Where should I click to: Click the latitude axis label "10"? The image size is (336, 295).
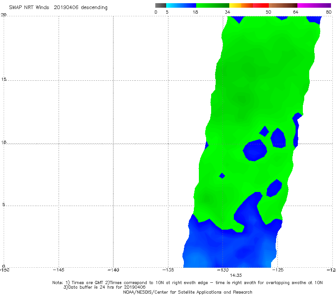coord(4,142)
